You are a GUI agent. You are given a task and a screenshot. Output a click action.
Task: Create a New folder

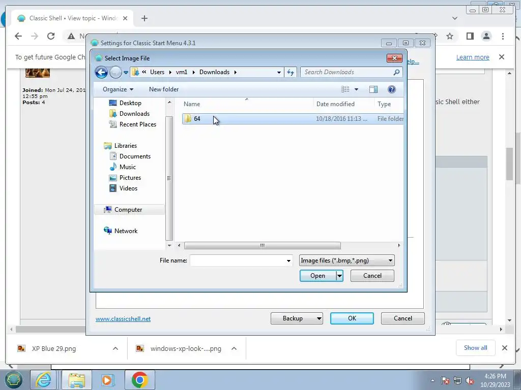coord(164,89)
